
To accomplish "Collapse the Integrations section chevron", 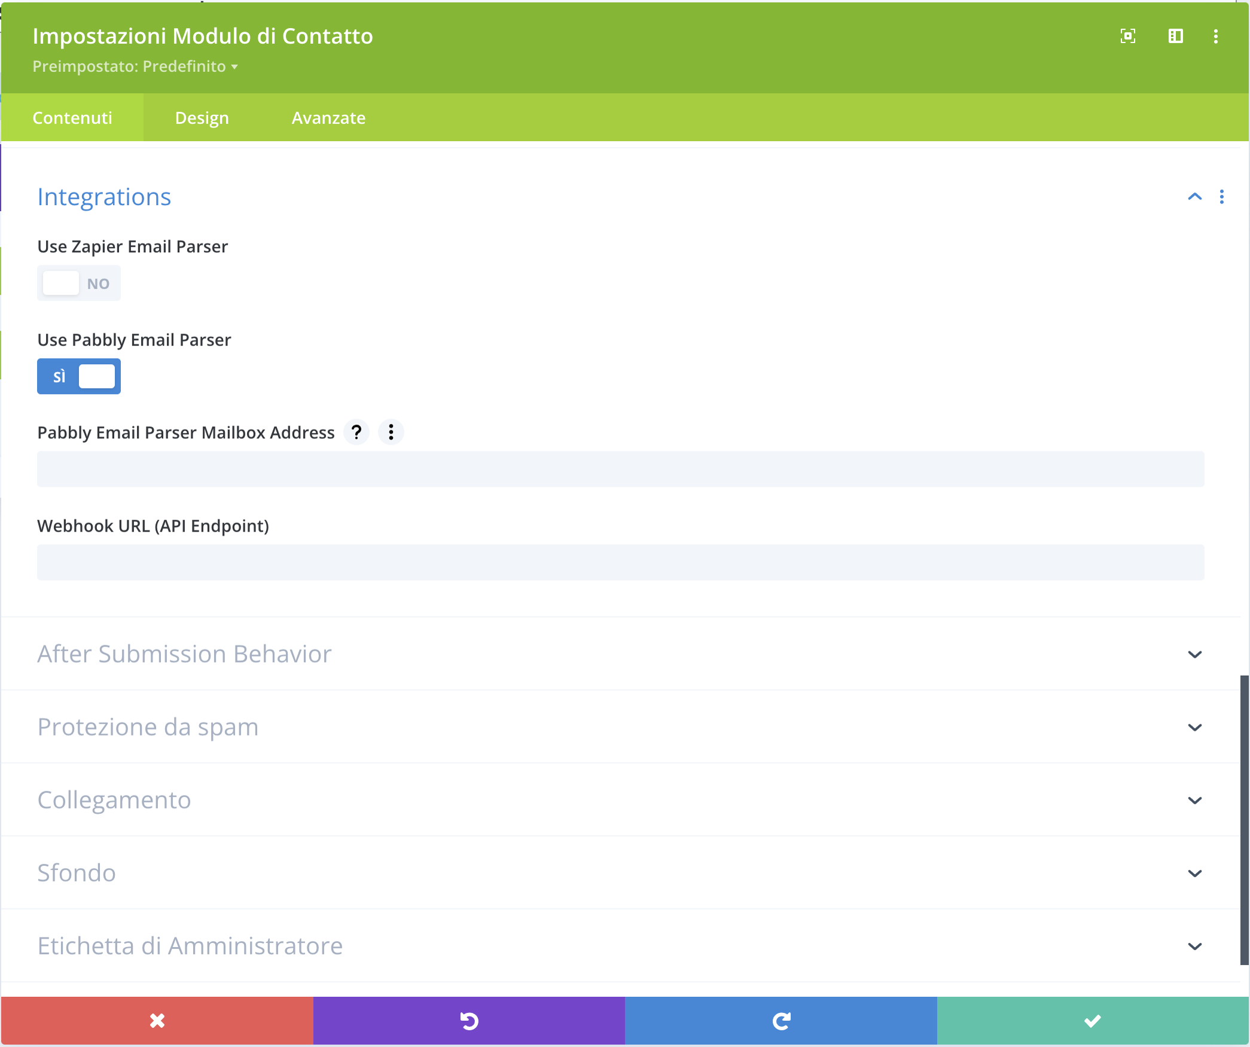I will click(x=1194, y=197).
